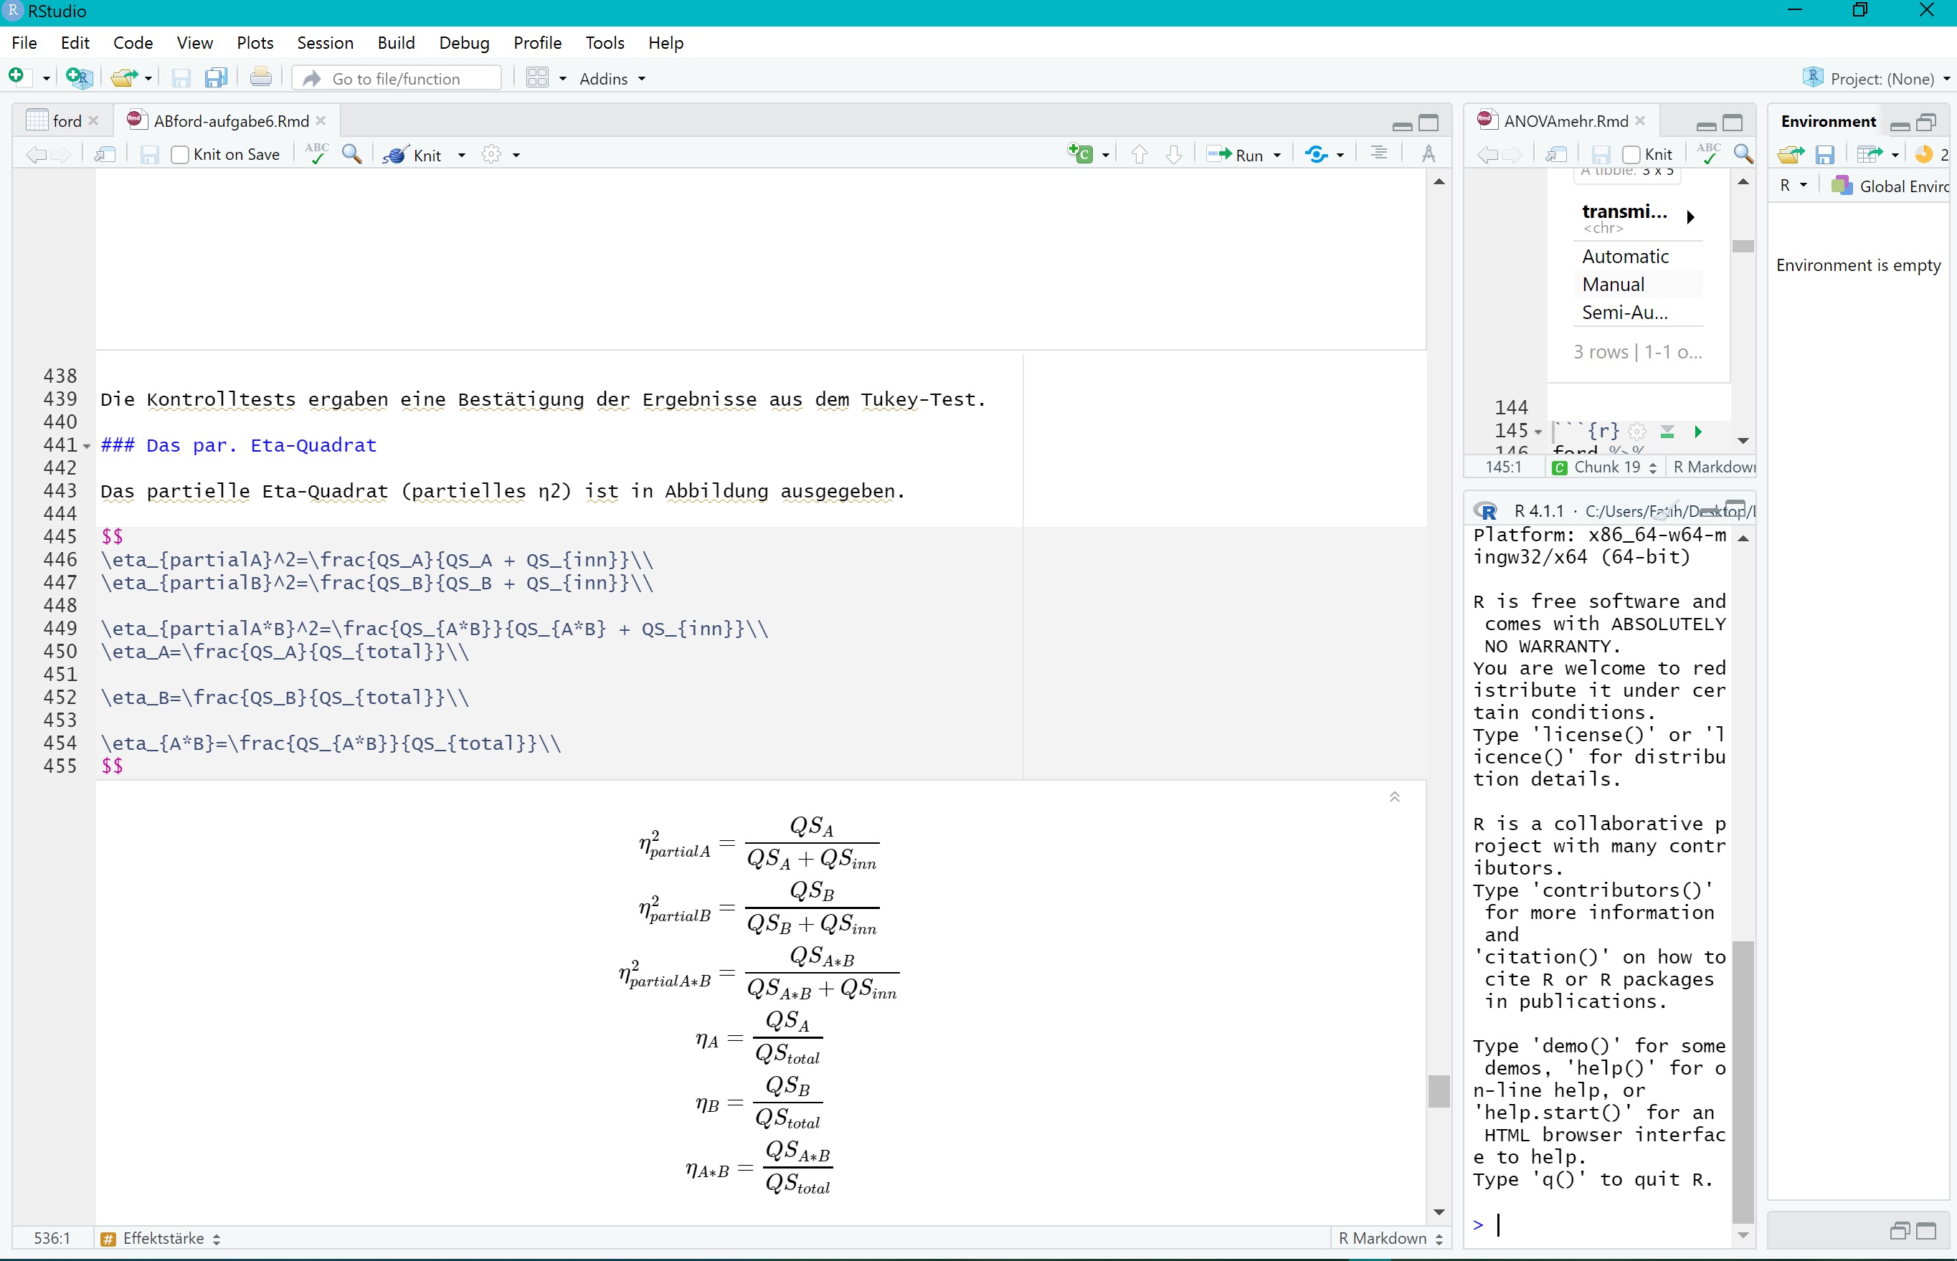
Task: Insert a new code chunk
Action: click(x=1080, y=154)
